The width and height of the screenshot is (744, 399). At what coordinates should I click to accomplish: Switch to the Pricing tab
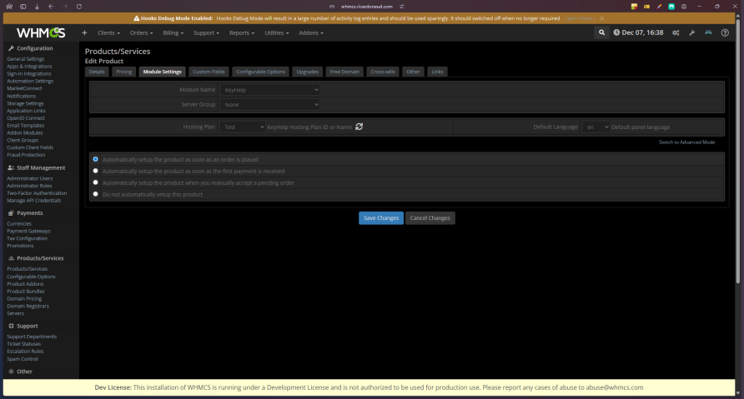tap(123, 72)
